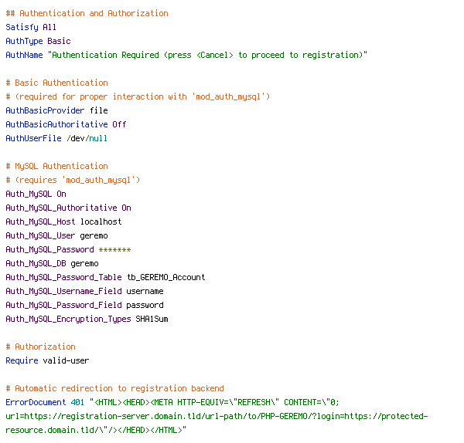Screen dimensions: 464x443
Task: Click the 'SHA1Sum' encryption type value
Action: click(152, 319)
